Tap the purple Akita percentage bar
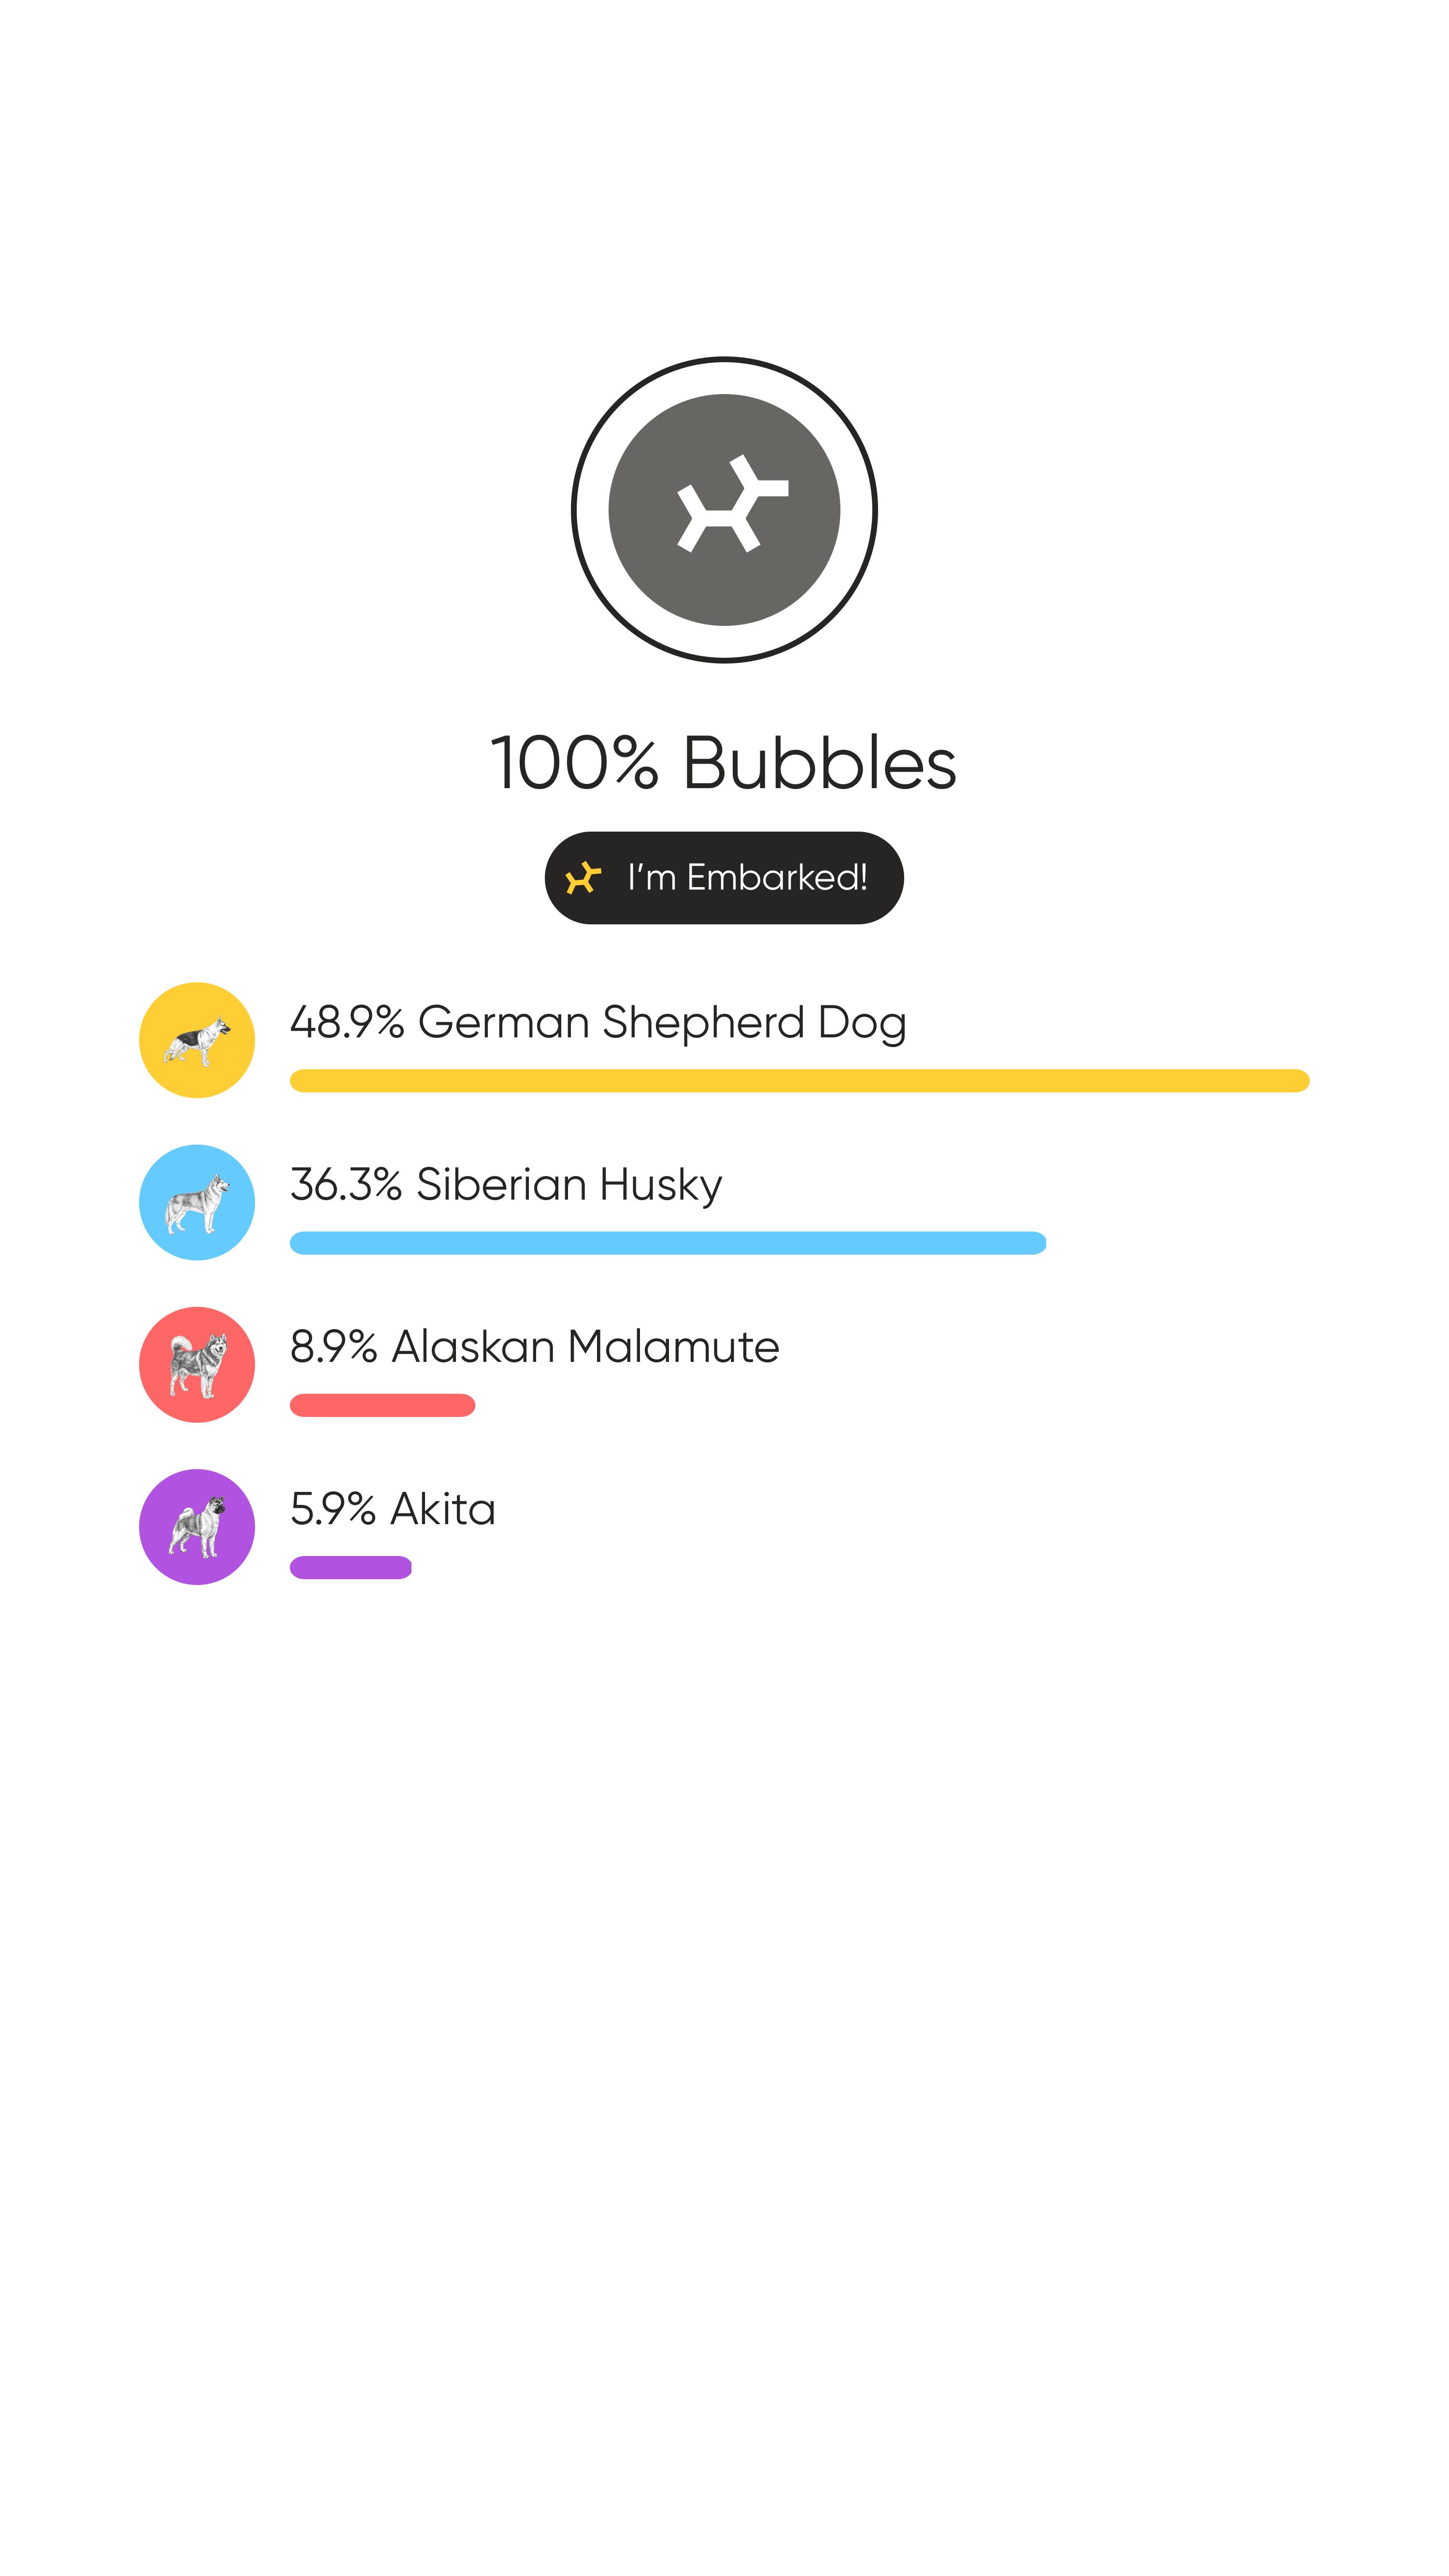Viewport: 1449px width, 2576px height. click(x=350, y=1567)
